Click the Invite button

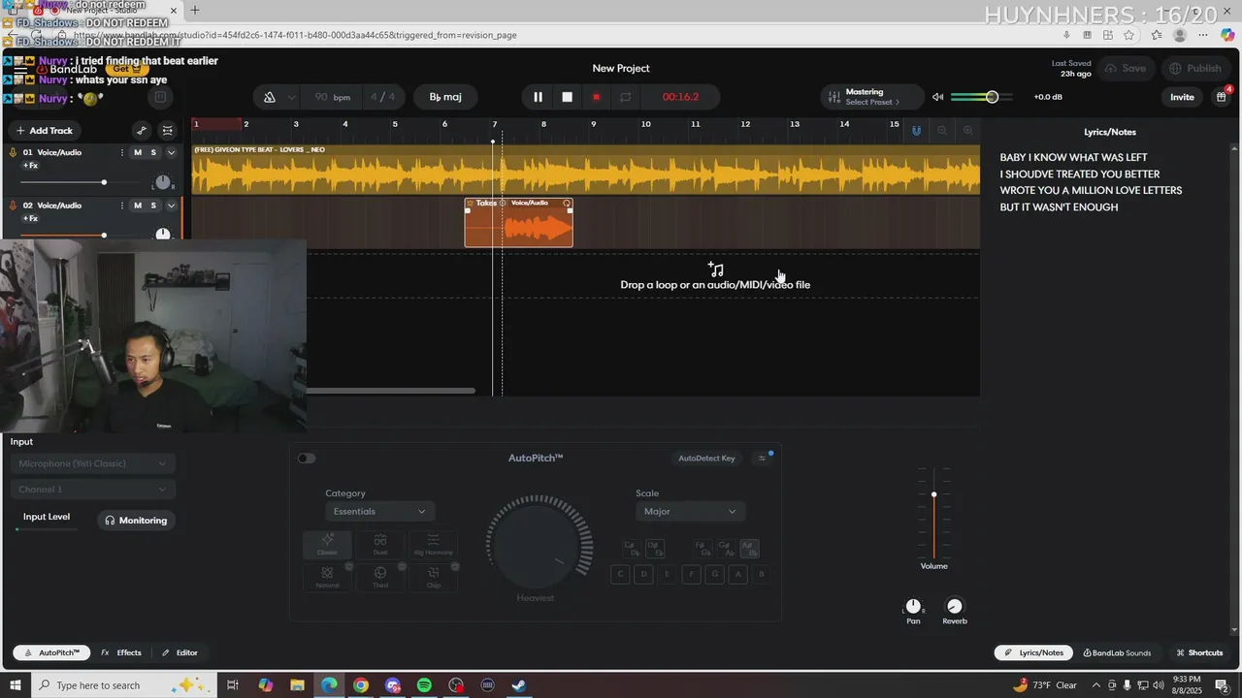[x=1182, y=97]
